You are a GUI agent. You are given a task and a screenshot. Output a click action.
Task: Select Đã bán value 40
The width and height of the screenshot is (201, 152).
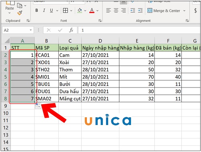point(168,77)
